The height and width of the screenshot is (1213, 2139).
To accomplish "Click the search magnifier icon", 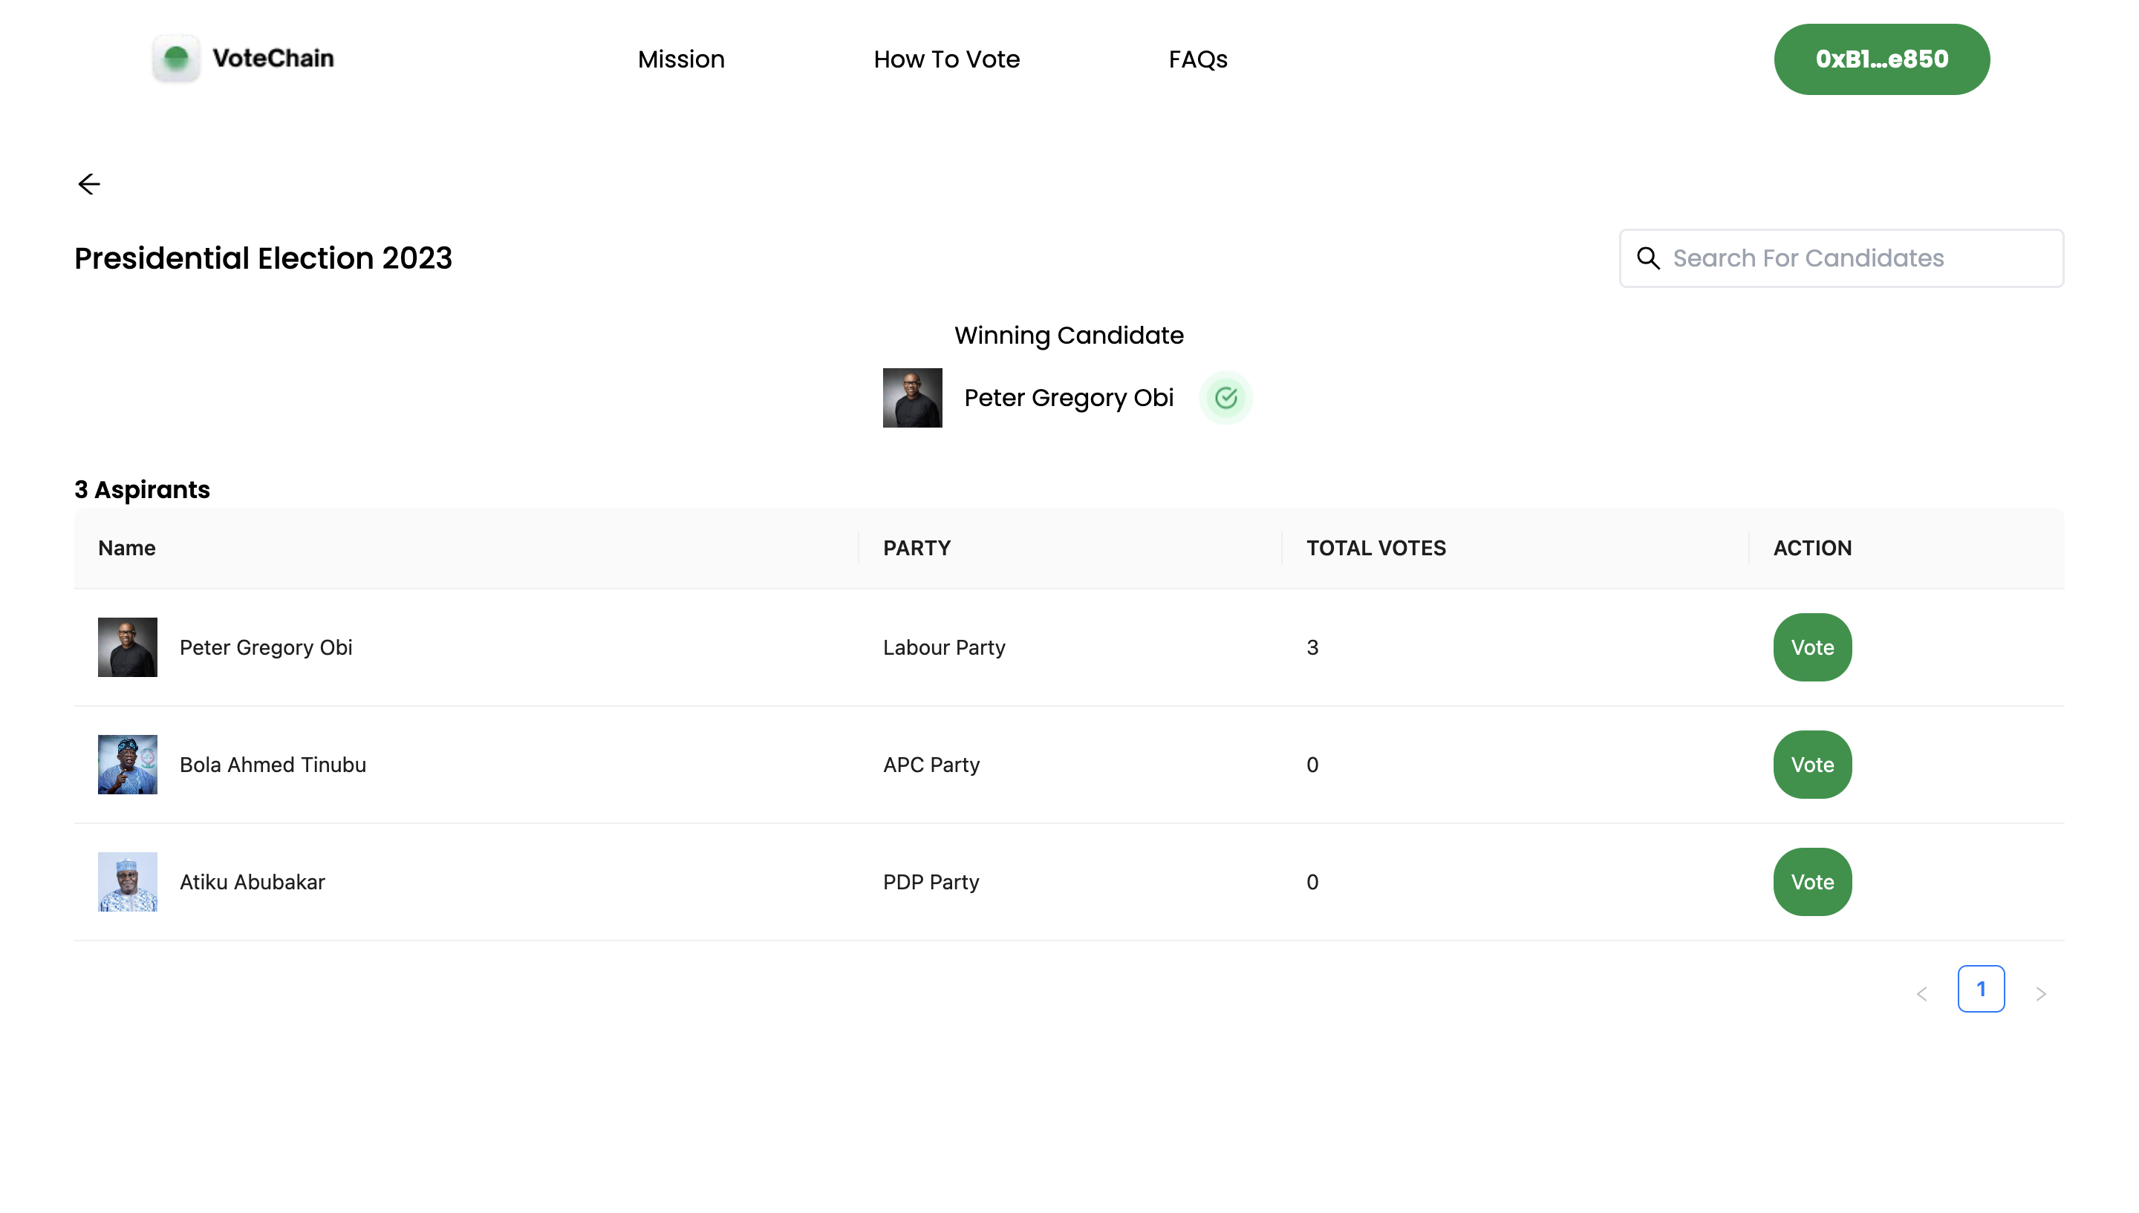I will click(x=1647, y=258).
